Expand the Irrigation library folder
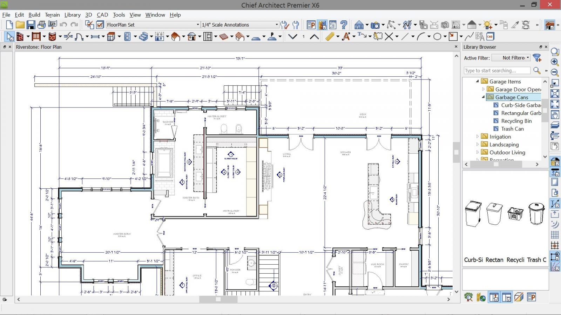 pyautogui.click(x=478, y=136)
